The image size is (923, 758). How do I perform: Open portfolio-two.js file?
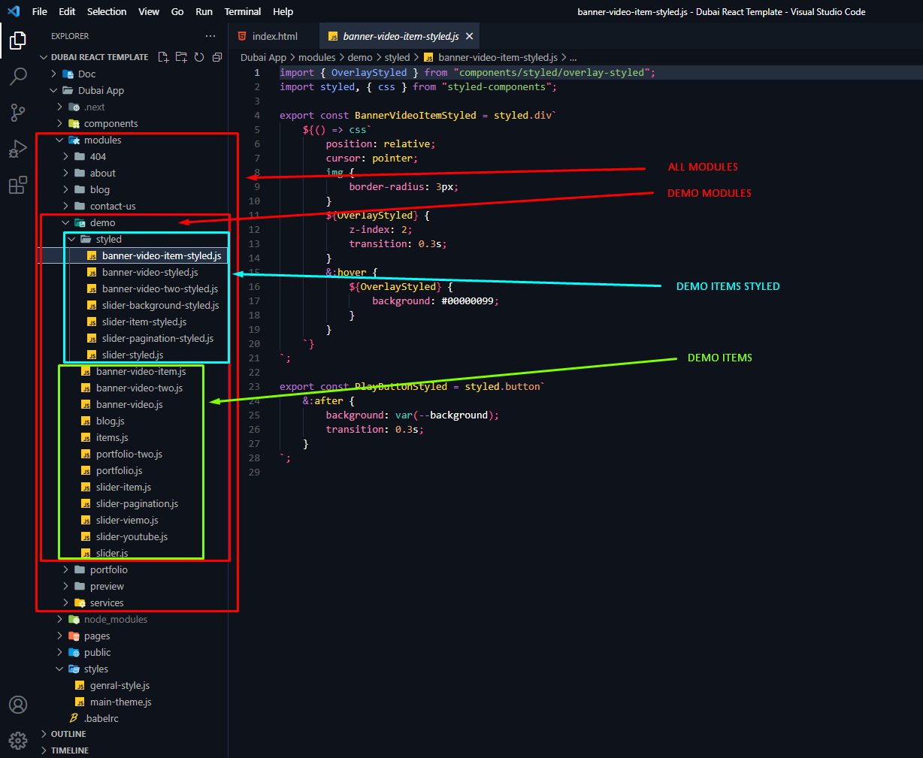coord(129,454)
